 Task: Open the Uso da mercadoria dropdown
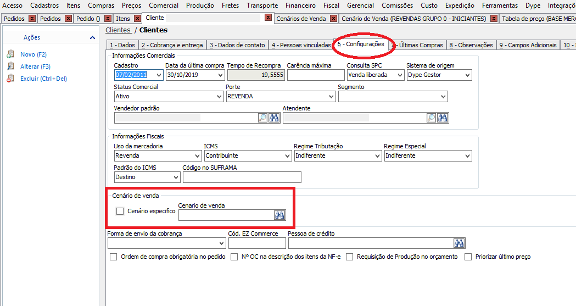tap(197, 156)
